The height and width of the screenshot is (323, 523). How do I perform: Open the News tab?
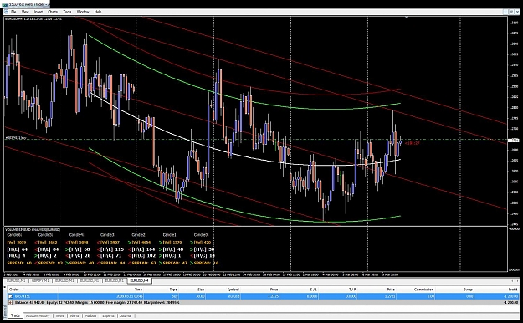pyautogui.click(x=59, y=315)
